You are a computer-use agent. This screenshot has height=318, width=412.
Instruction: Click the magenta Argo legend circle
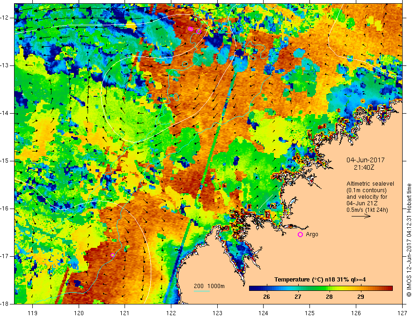tap(300, 235)
